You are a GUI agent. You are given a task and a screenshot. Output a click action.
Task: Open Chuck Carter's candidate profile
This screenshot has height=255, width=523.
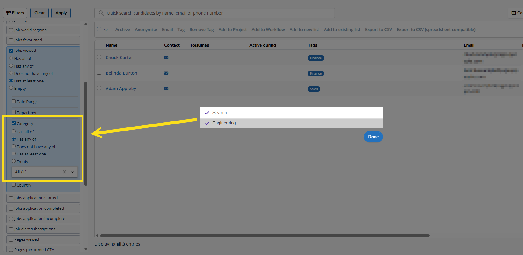pos(119,58)
